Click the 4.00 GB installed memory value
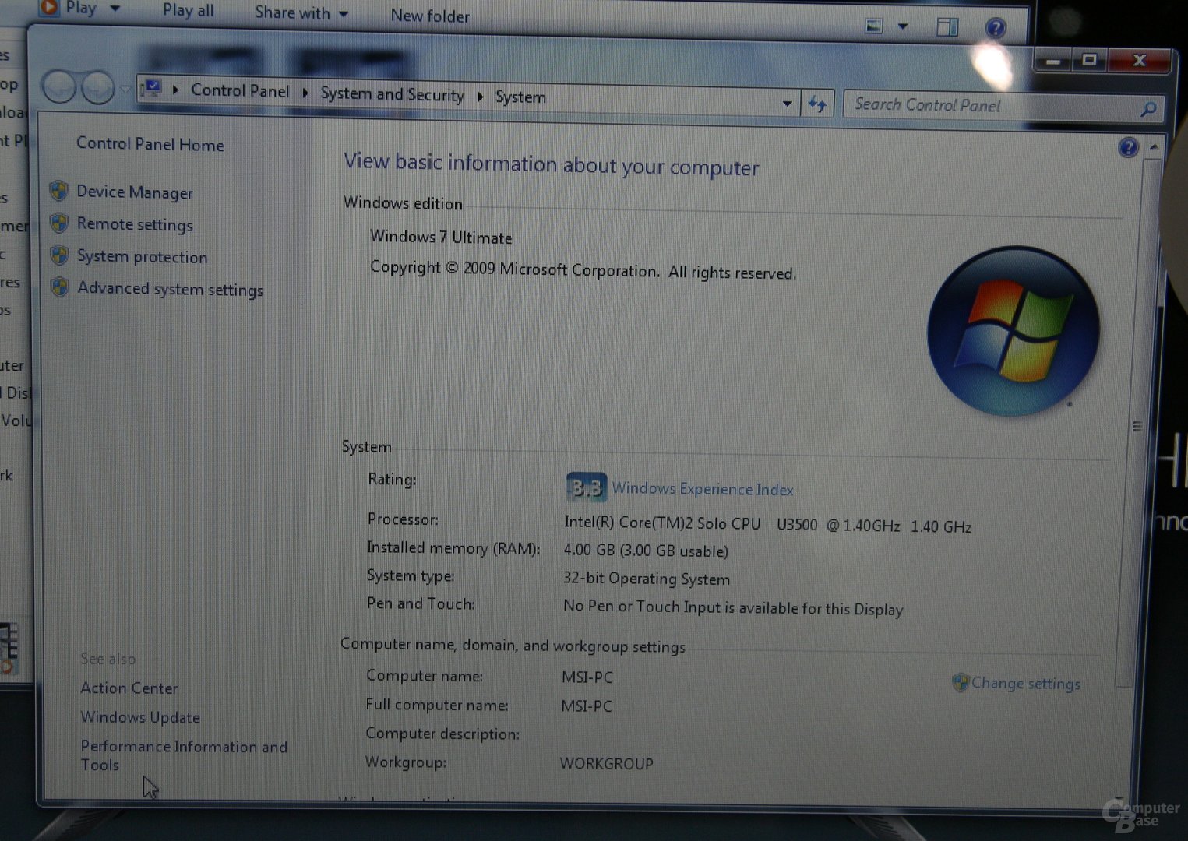 tap(646, 551)
